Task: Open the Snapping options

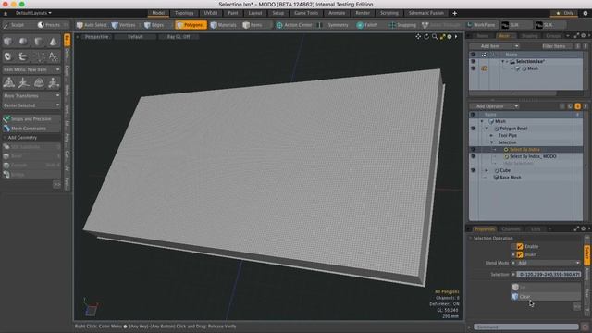Action: point(402,25)
